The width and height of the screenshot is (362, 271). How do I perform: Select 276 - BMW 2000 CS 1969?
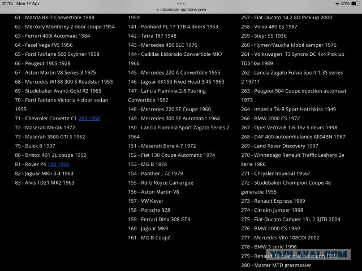click(x=270, y=229)
